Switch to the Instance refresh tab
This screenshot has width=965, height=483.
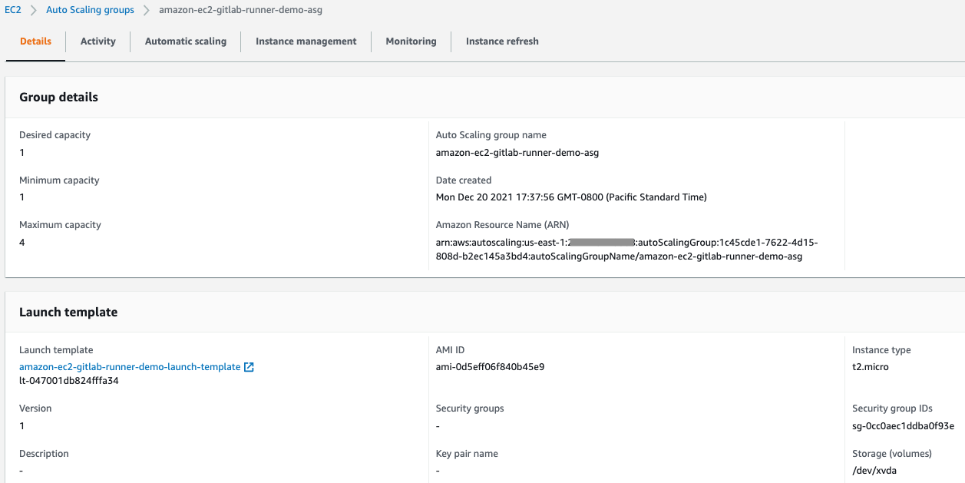click(x=502, y=41)
